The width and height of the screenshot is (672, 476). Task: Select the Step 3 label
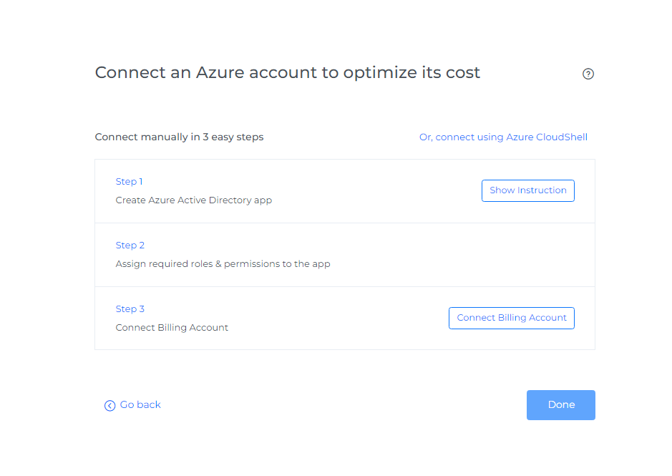tap(130, 309)
